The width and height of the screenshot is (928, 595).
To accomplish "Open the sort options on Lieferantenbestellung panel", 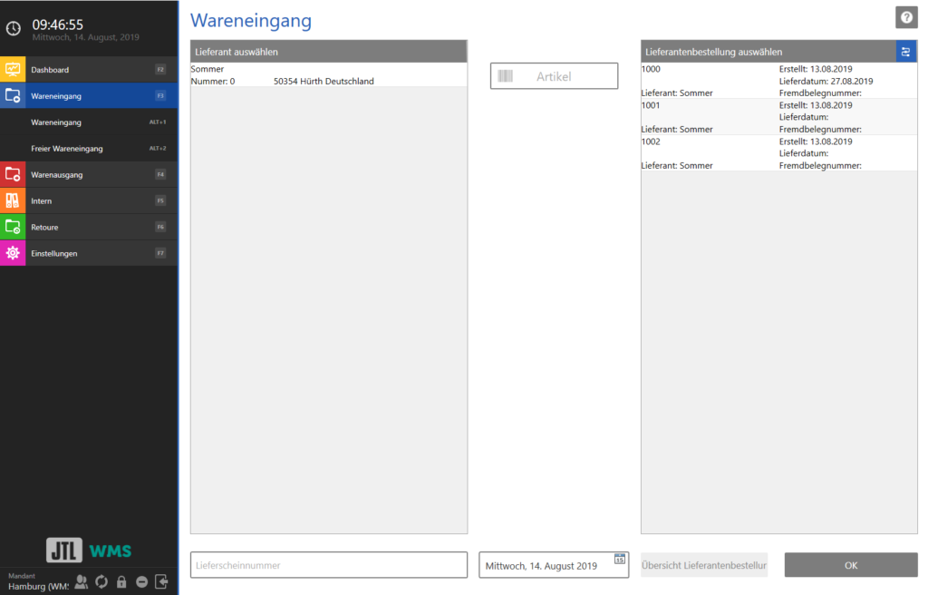I will [905, 52].
